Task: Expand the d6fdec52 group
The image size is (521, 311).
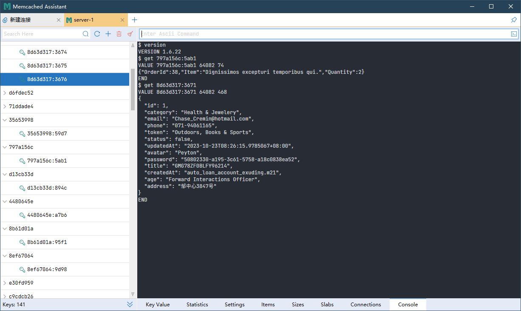Action: pos(4,93)
